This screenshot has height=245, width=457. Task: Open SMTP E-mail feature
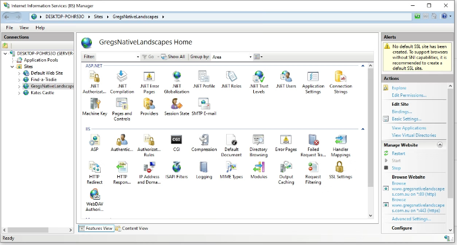pyautogui.click(x=204, y=107)
